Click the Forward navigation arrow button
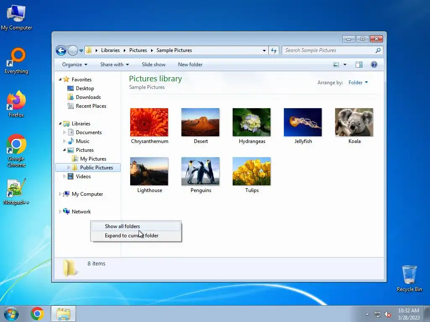The image size is (430, 322). click(x=73, y=50)
